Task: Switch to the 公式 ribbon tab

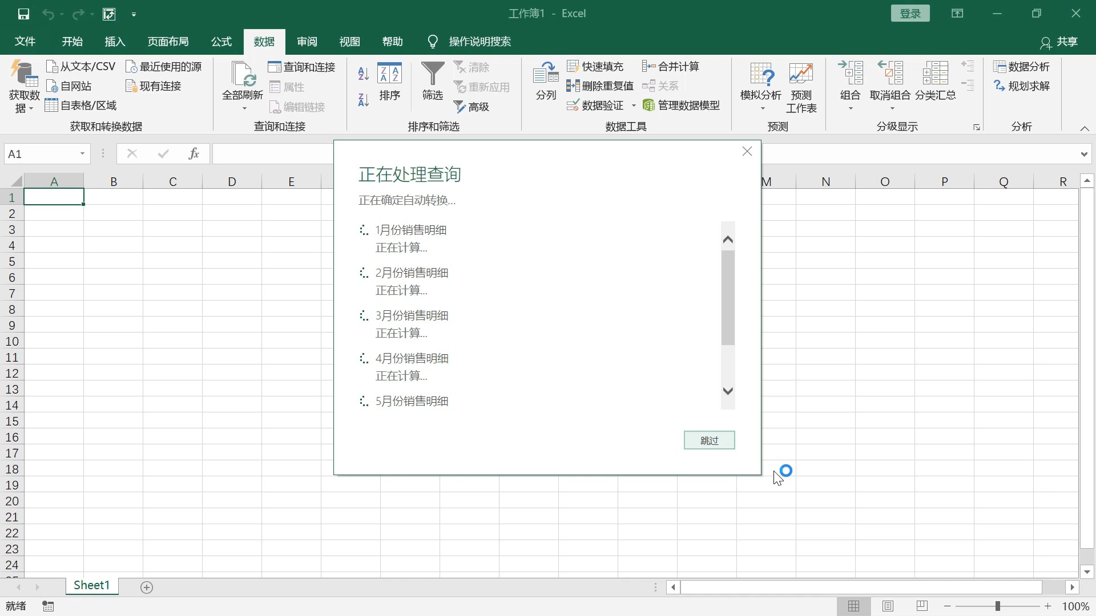Action: point(221,41)
